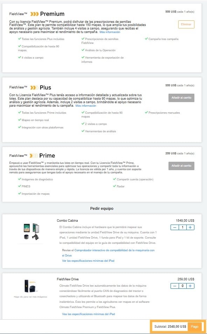Click minus to decrease FieldView Drive quantity
The width and height of the screenshot is (207, 334).
[x=174, y=286]
